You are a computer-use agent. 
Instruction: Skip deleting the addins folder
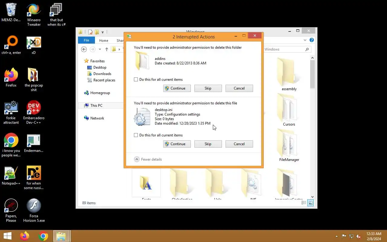coord(208,88)
